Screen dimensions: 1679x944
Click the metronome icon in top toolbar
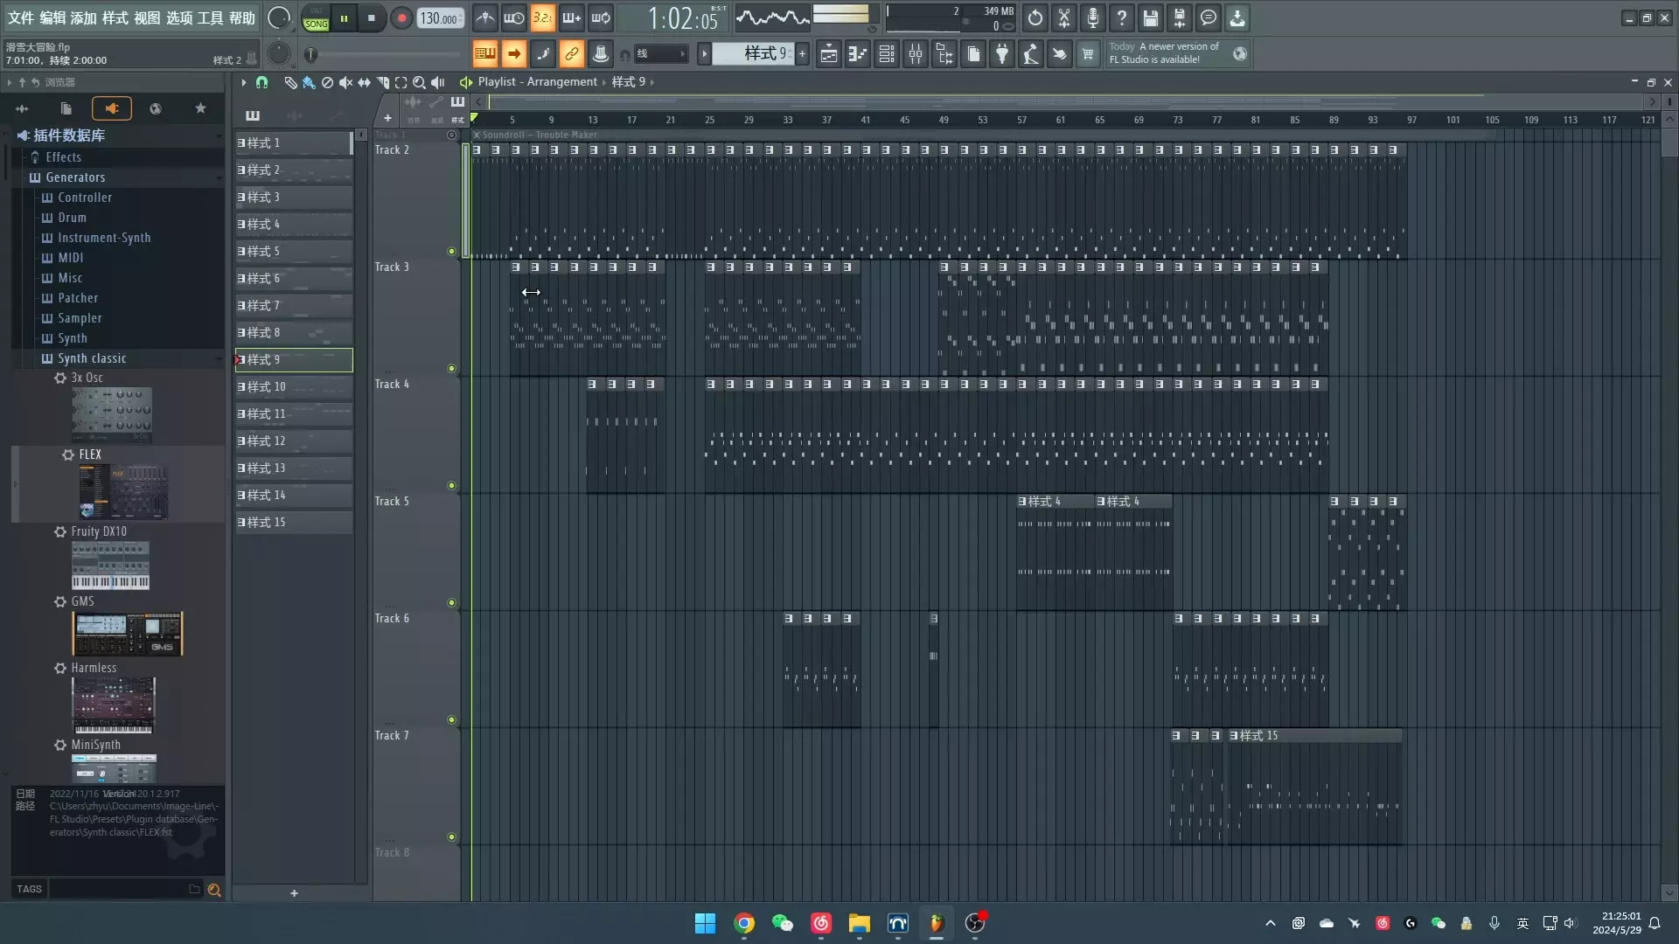pyautogui.click(x=485, y=17)
